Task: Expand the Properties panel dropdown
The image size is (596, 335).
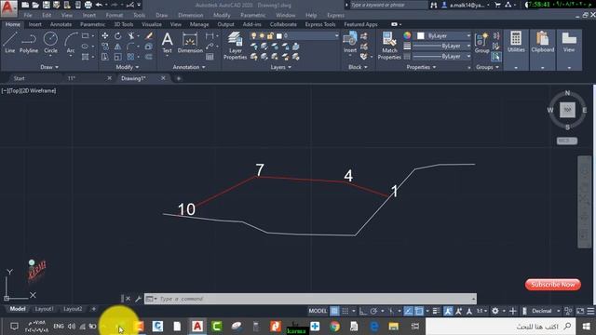Action: pyautogui.click(x=421, y=67)
